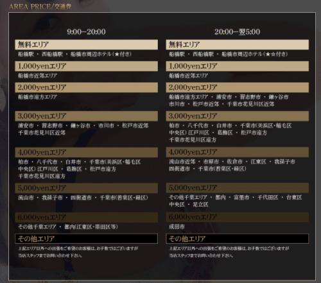Click night line 市川市・松戸市近郊・千葉市花見川区近郊
Image resolution: width=321 pixels, height=283 pixels.
pos(221,104)
